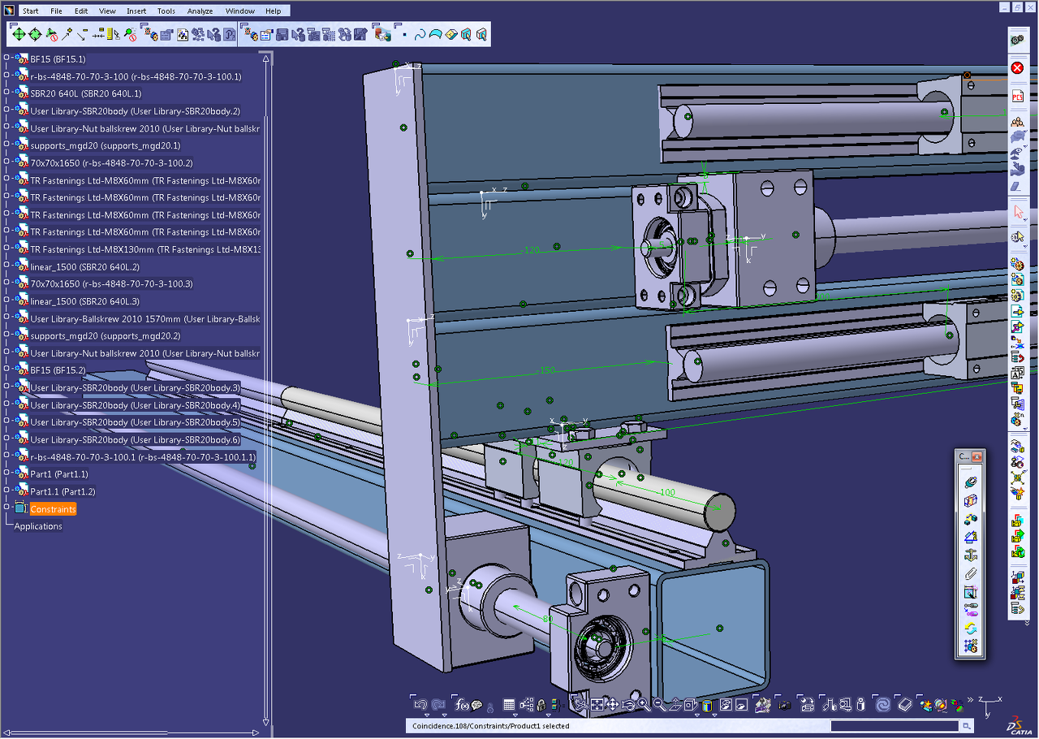This screenshot has width=1039, height=739.
Task: Open the Analyze menu
Action: pos(200,11)
